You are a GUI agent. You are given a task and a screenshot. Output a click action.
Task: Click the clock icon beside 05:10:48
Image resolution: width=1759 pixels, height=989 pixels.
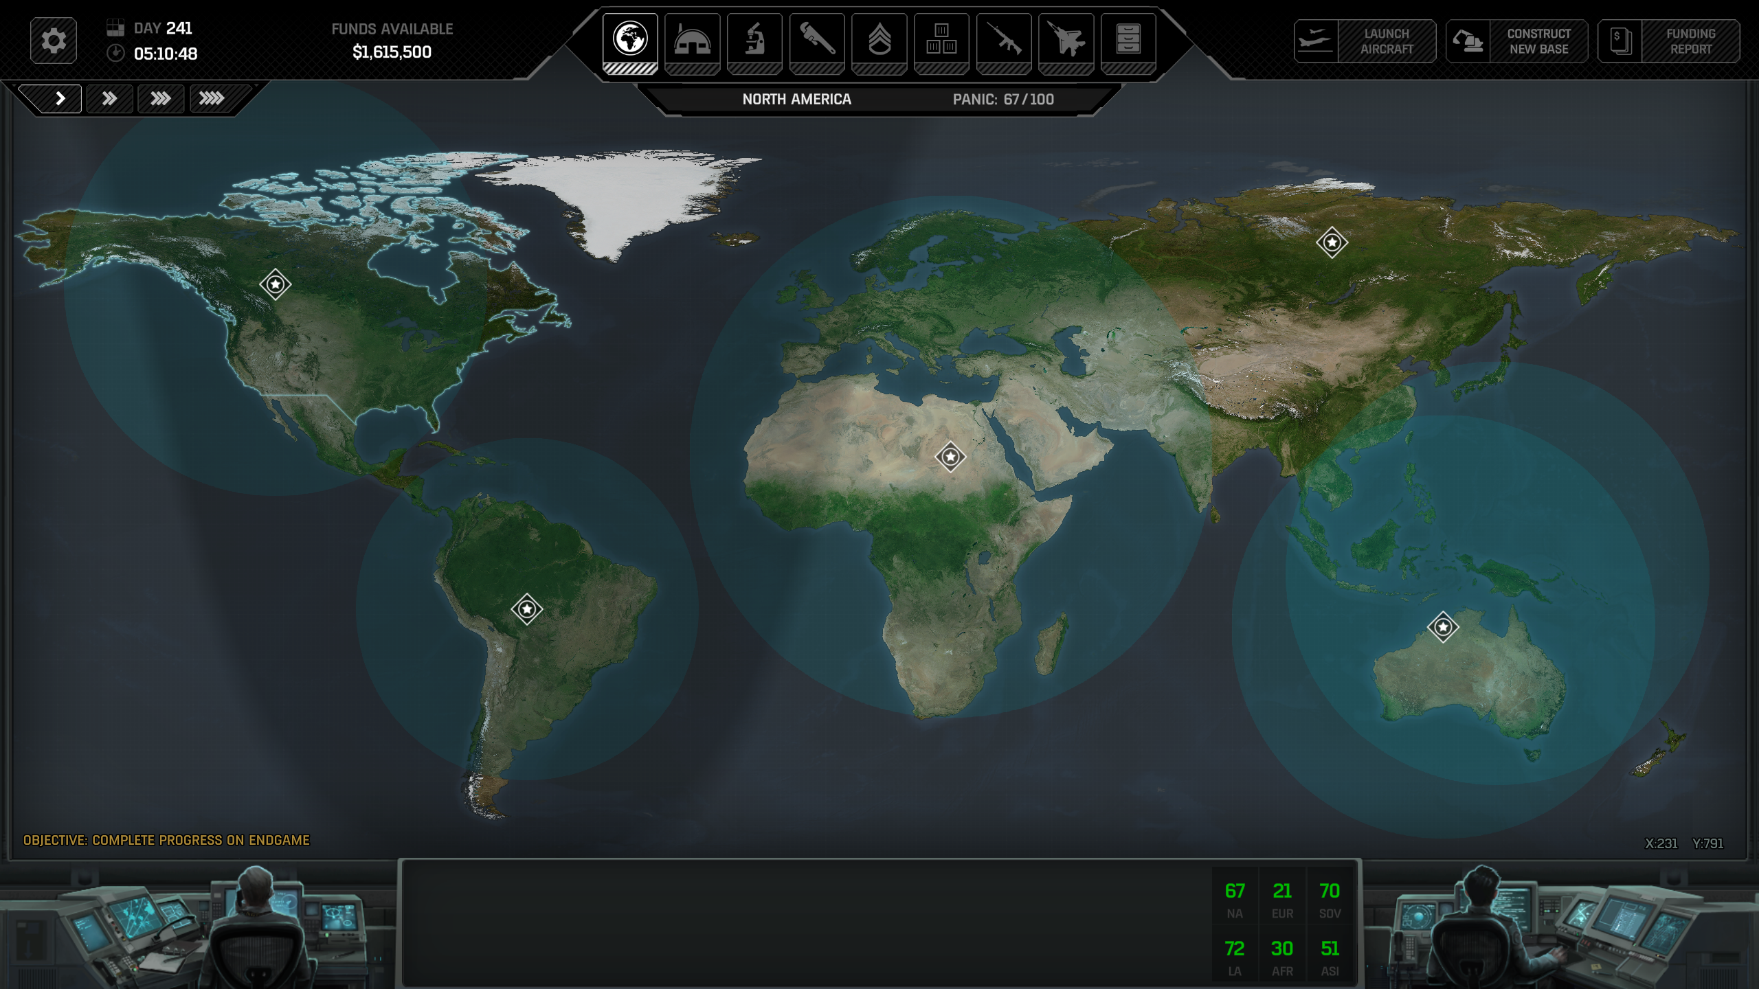click(115, 53)
